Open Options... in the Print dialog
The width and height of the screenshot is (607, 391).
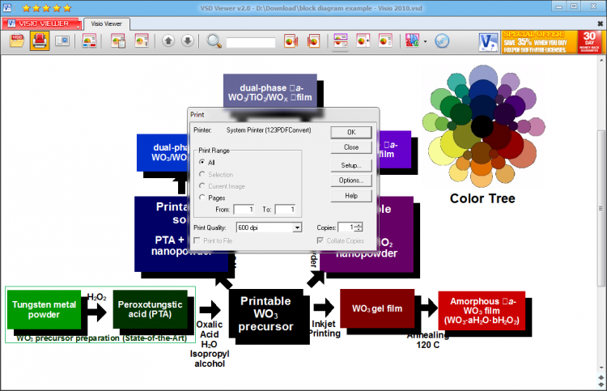click(x=351, y=181)
